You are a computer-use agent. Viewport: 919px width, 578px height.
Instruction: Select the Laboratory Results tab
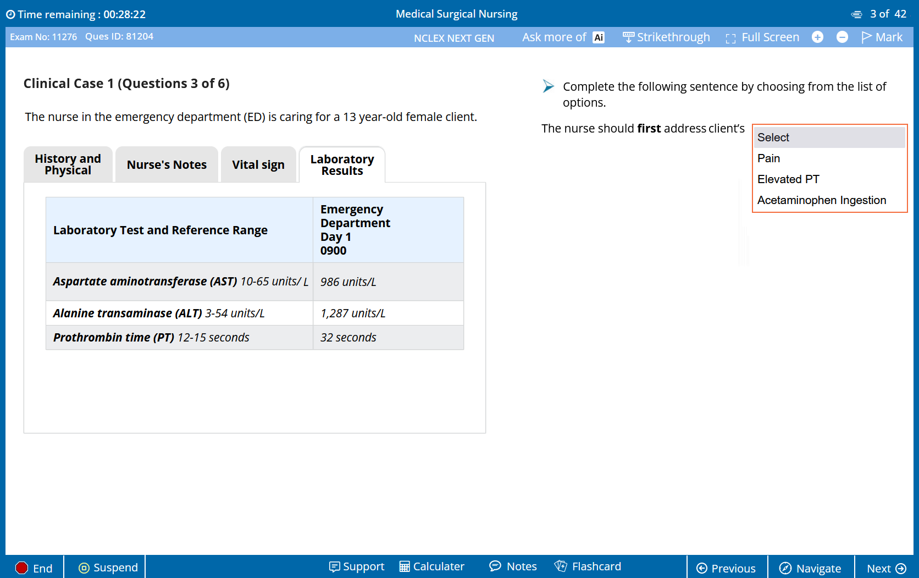pyautogui.click(x=342, y=164)
